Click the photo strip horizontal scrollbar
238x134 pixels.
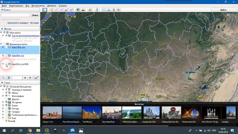click(105, 126)
